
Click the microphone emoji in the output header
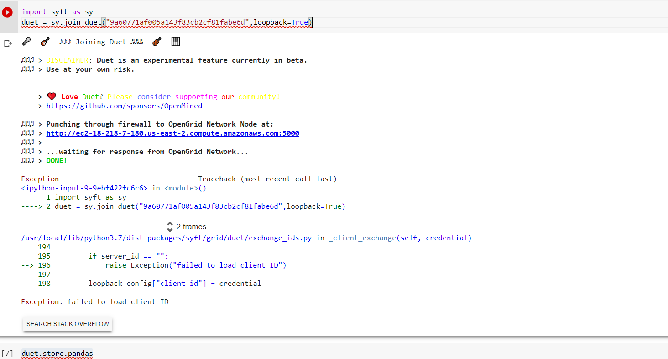click(x=26, y=41)
